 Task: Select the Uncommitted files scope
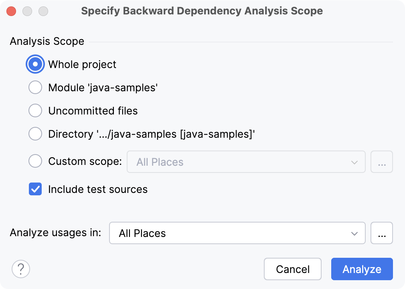click(35, 110)
